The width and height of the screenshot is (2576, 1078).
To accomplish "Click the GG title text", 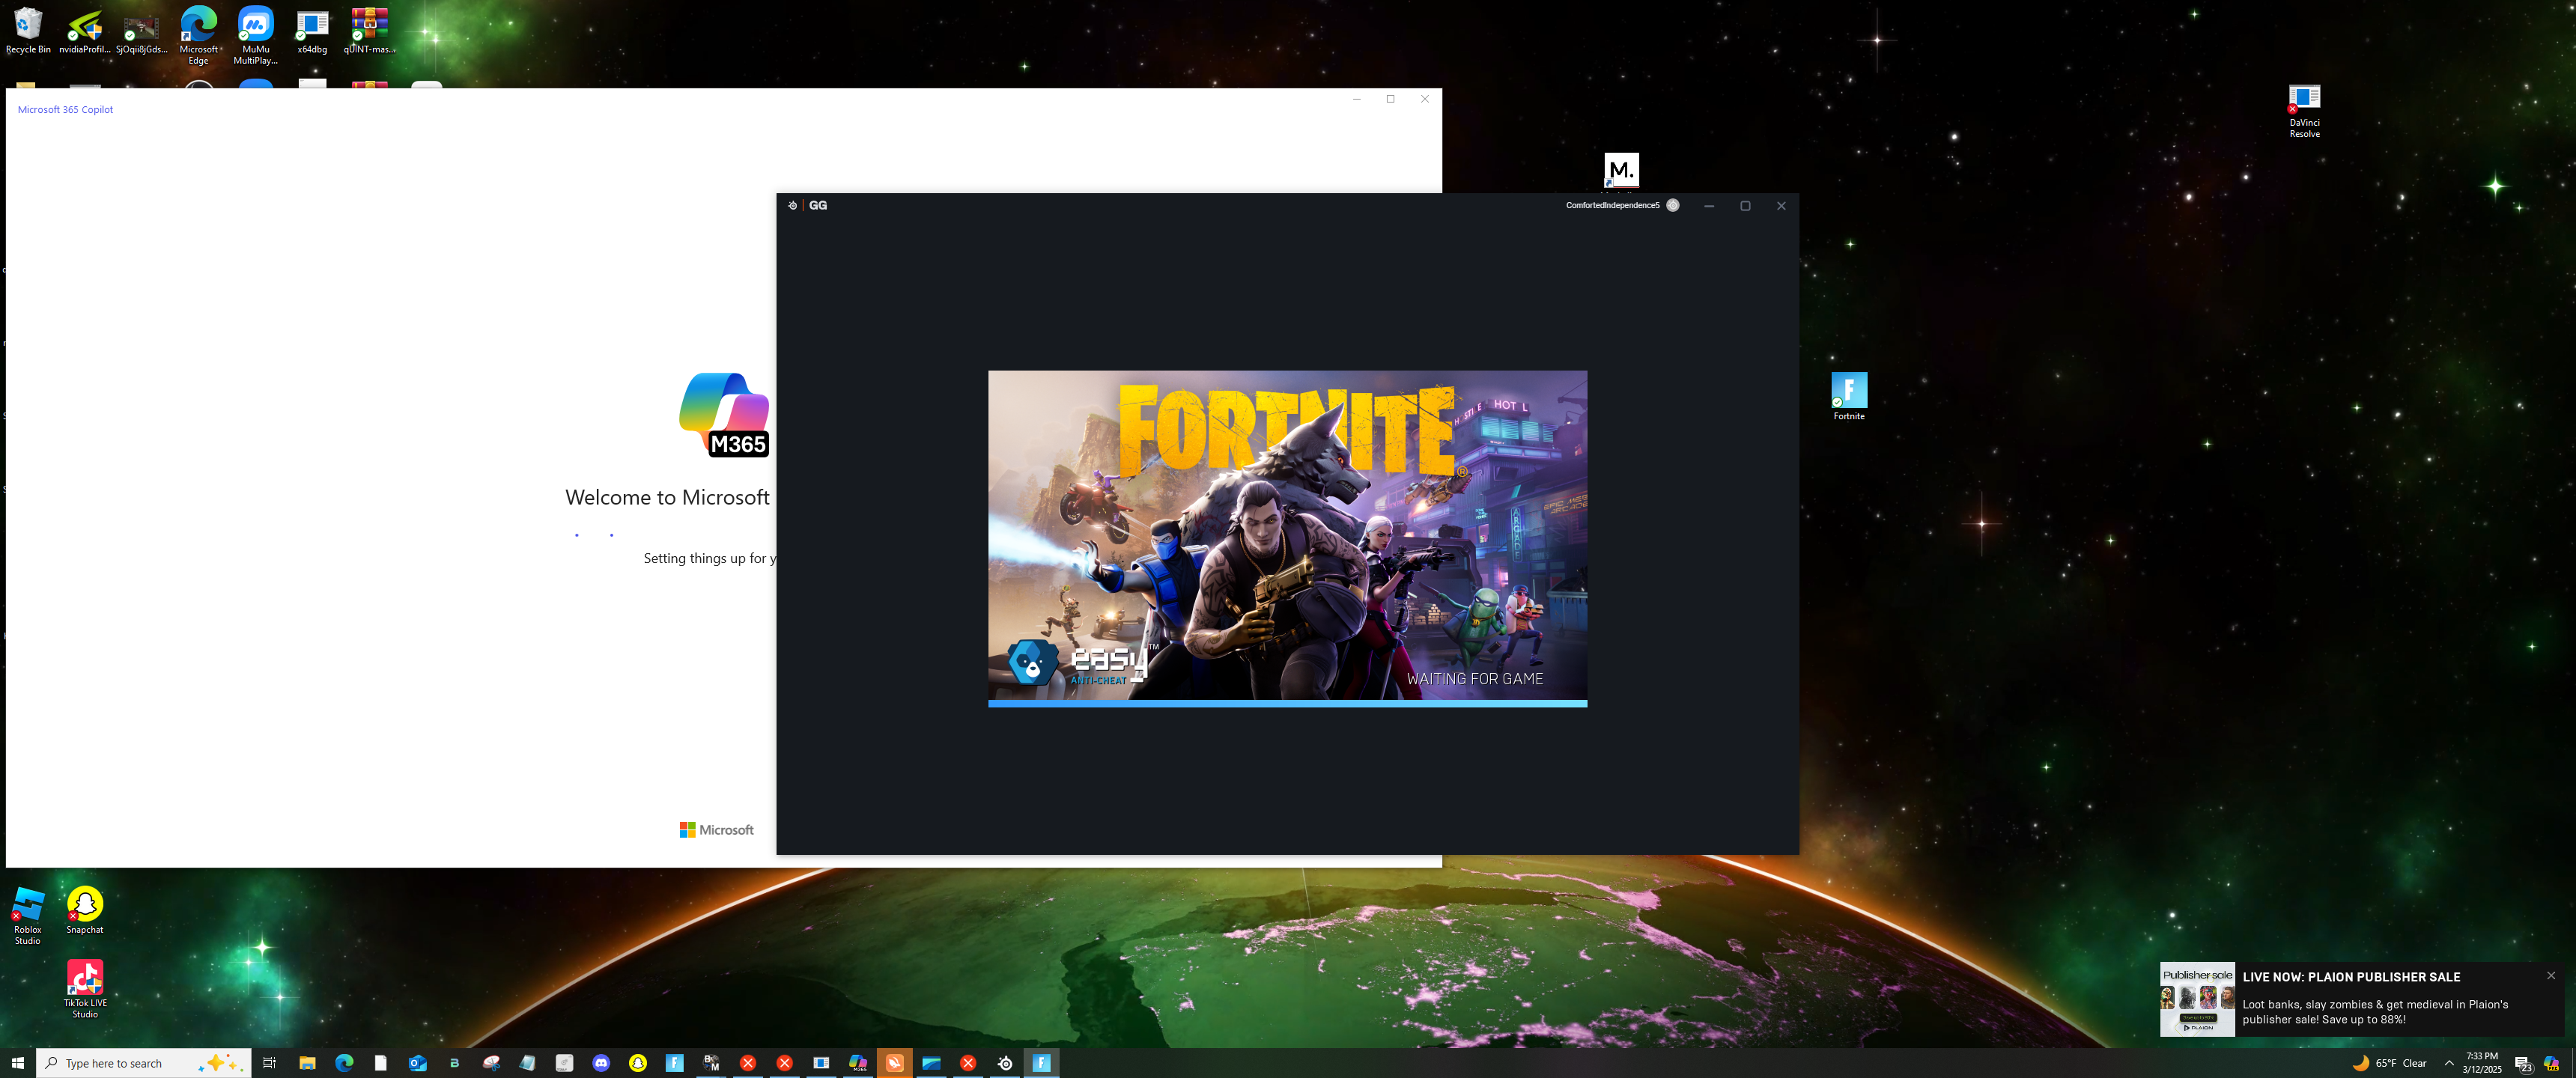I will [x=818, y=205].
